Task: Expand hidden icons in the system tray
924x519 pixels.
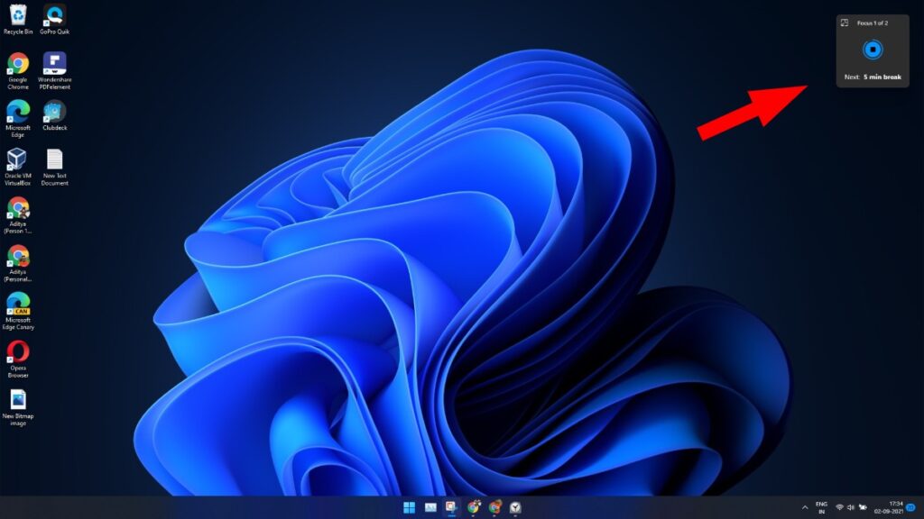Action: coord(805,508)
